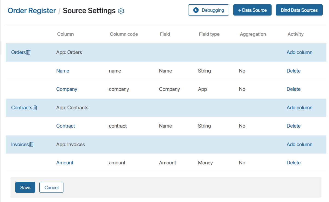The height and width of the screenshot is (202, 329).
Task: Open the Invoices data source link
Action: click(x=20, y=144)
